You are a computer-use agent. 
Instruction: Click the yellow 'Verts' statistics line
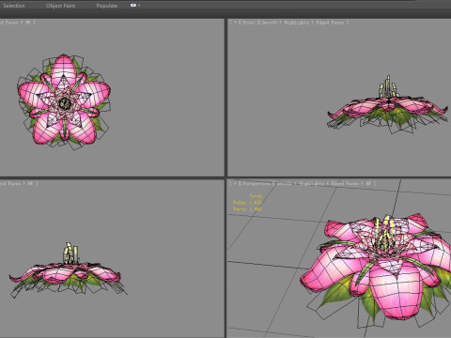coord(247,209)
